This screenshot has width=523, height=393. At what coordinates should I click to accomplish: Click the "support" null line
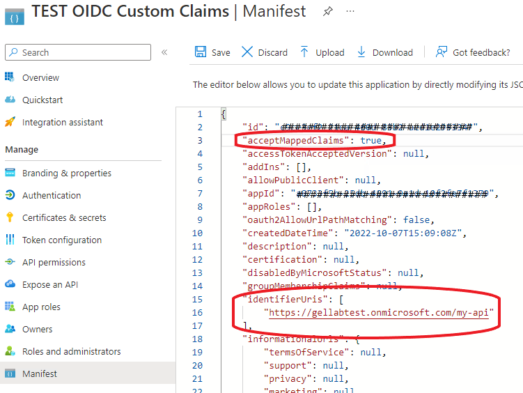point(306,366)
